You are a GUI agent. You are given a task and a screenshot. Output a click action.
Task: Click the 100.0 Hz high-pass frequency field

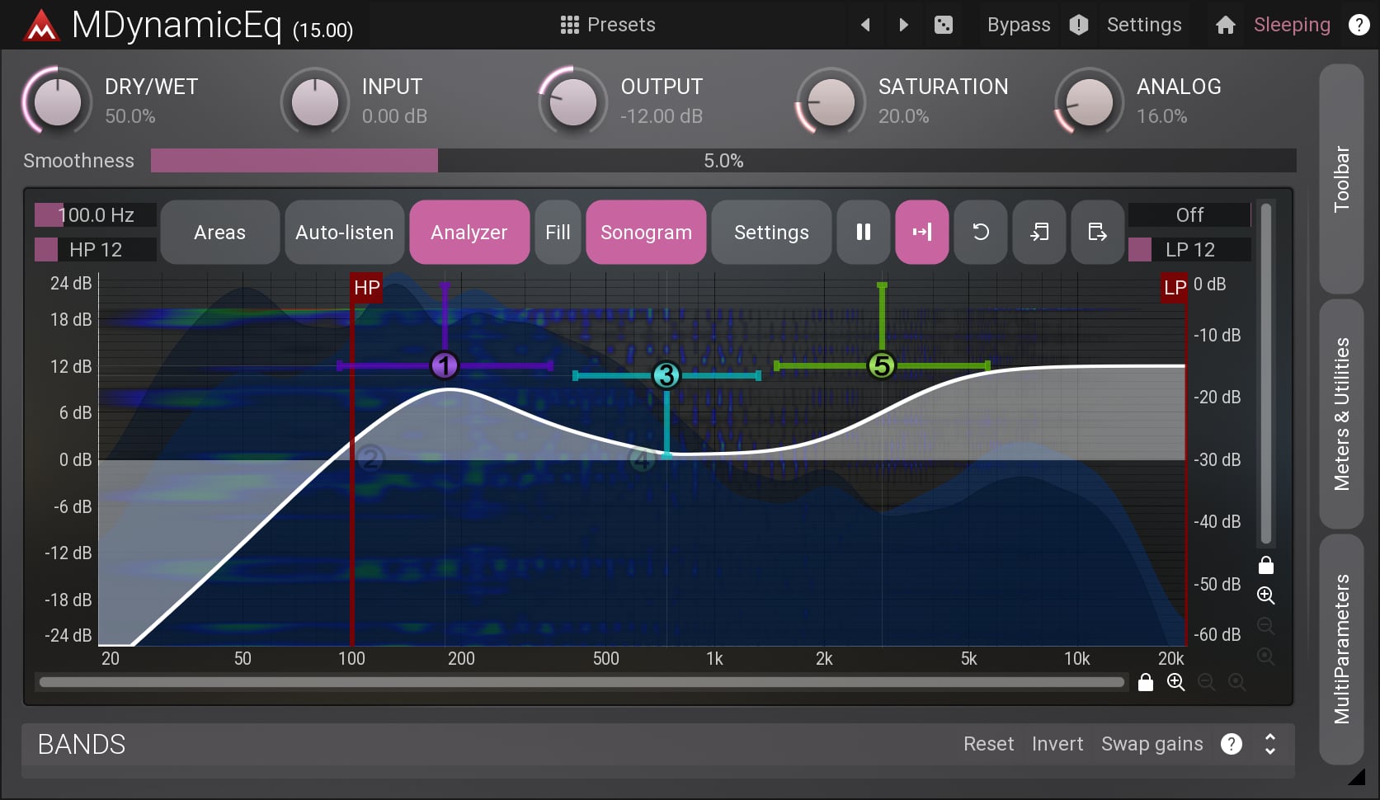coord(96,215)
